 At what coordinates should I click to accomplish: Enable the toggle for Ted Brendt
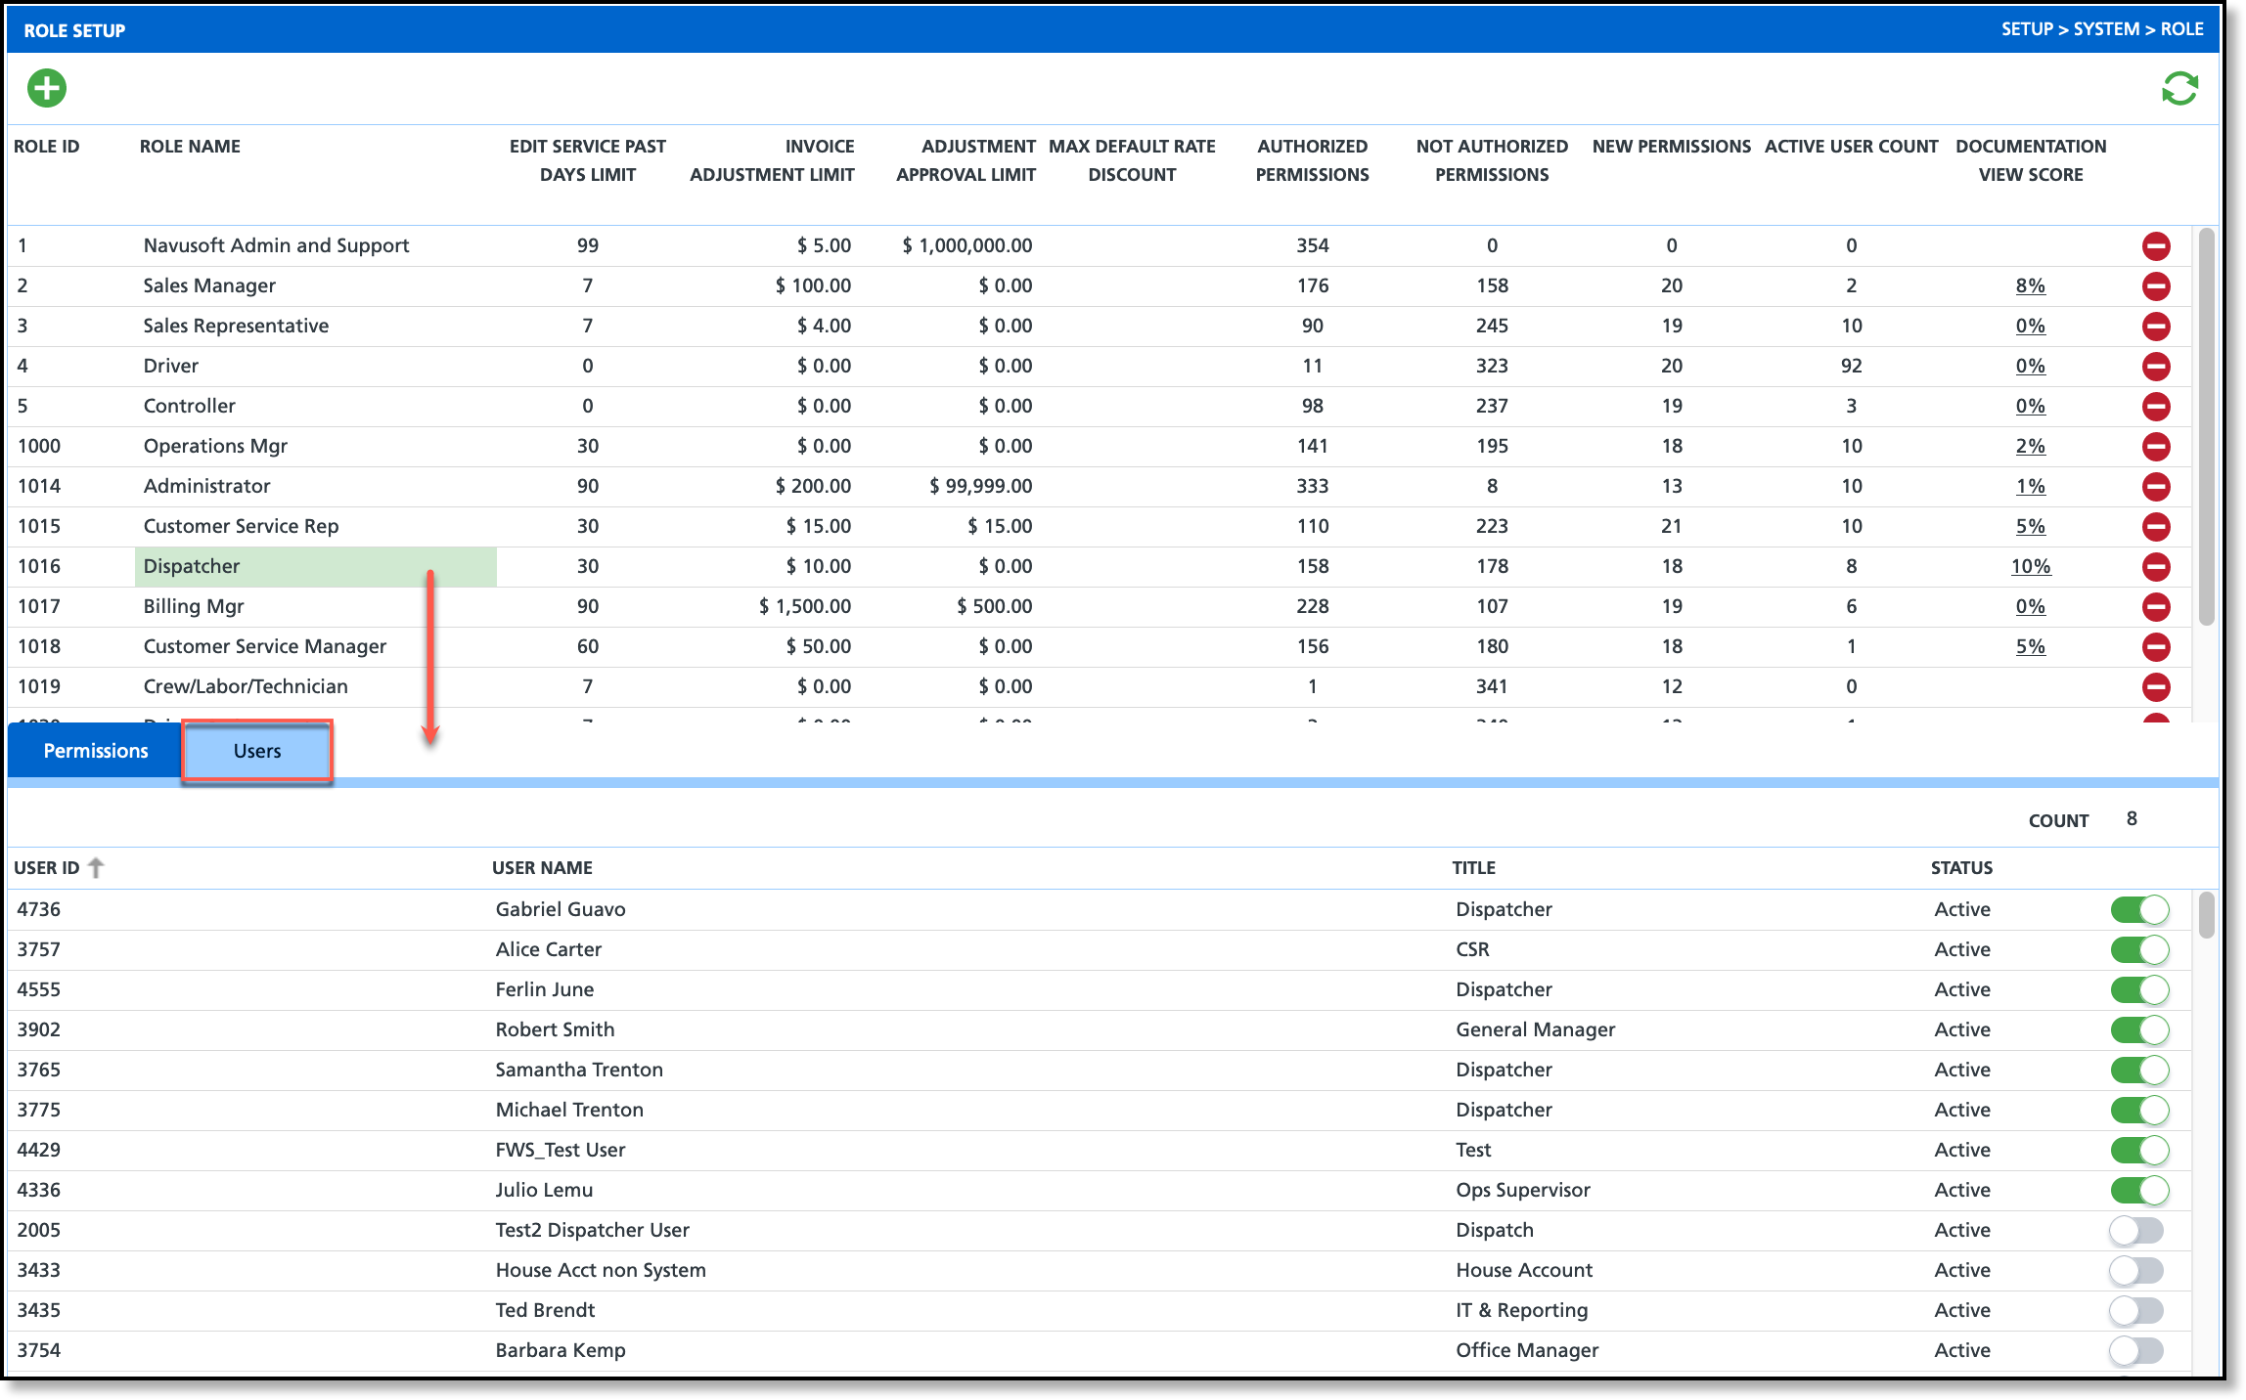[2136, 1311]
